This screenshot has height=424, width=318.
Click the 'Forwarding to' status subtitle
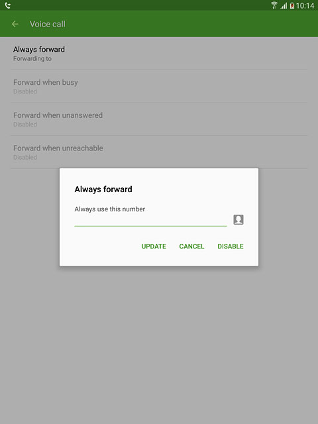click(32, 59)
